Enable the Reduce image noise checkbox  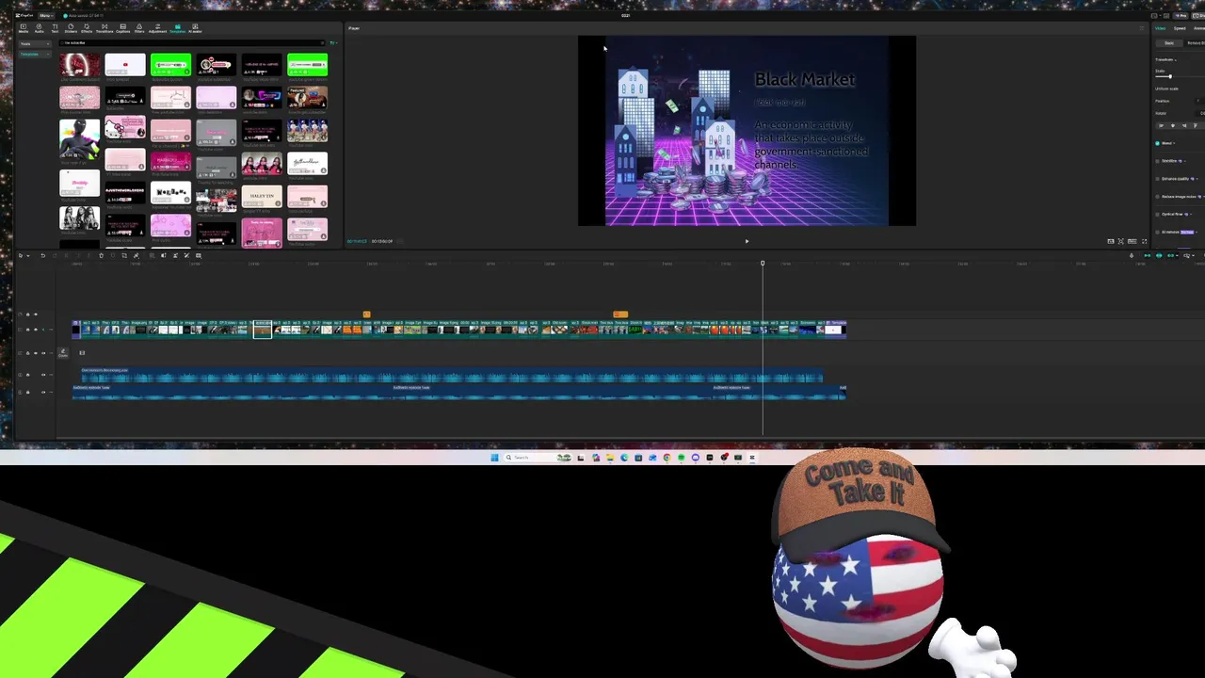[x=1157, y=197]
